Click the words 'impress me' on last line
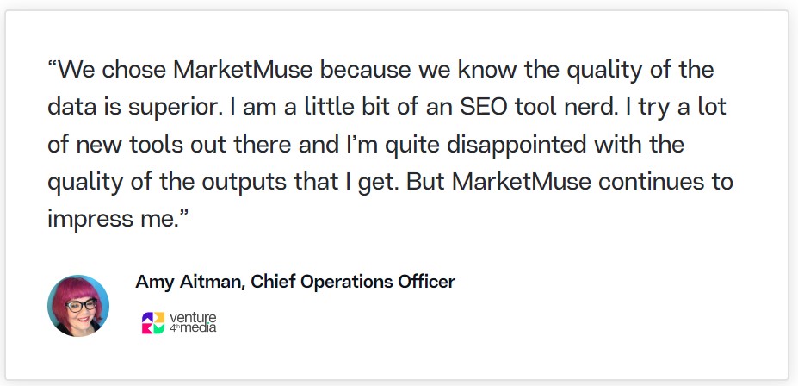 tap(112, 220)
